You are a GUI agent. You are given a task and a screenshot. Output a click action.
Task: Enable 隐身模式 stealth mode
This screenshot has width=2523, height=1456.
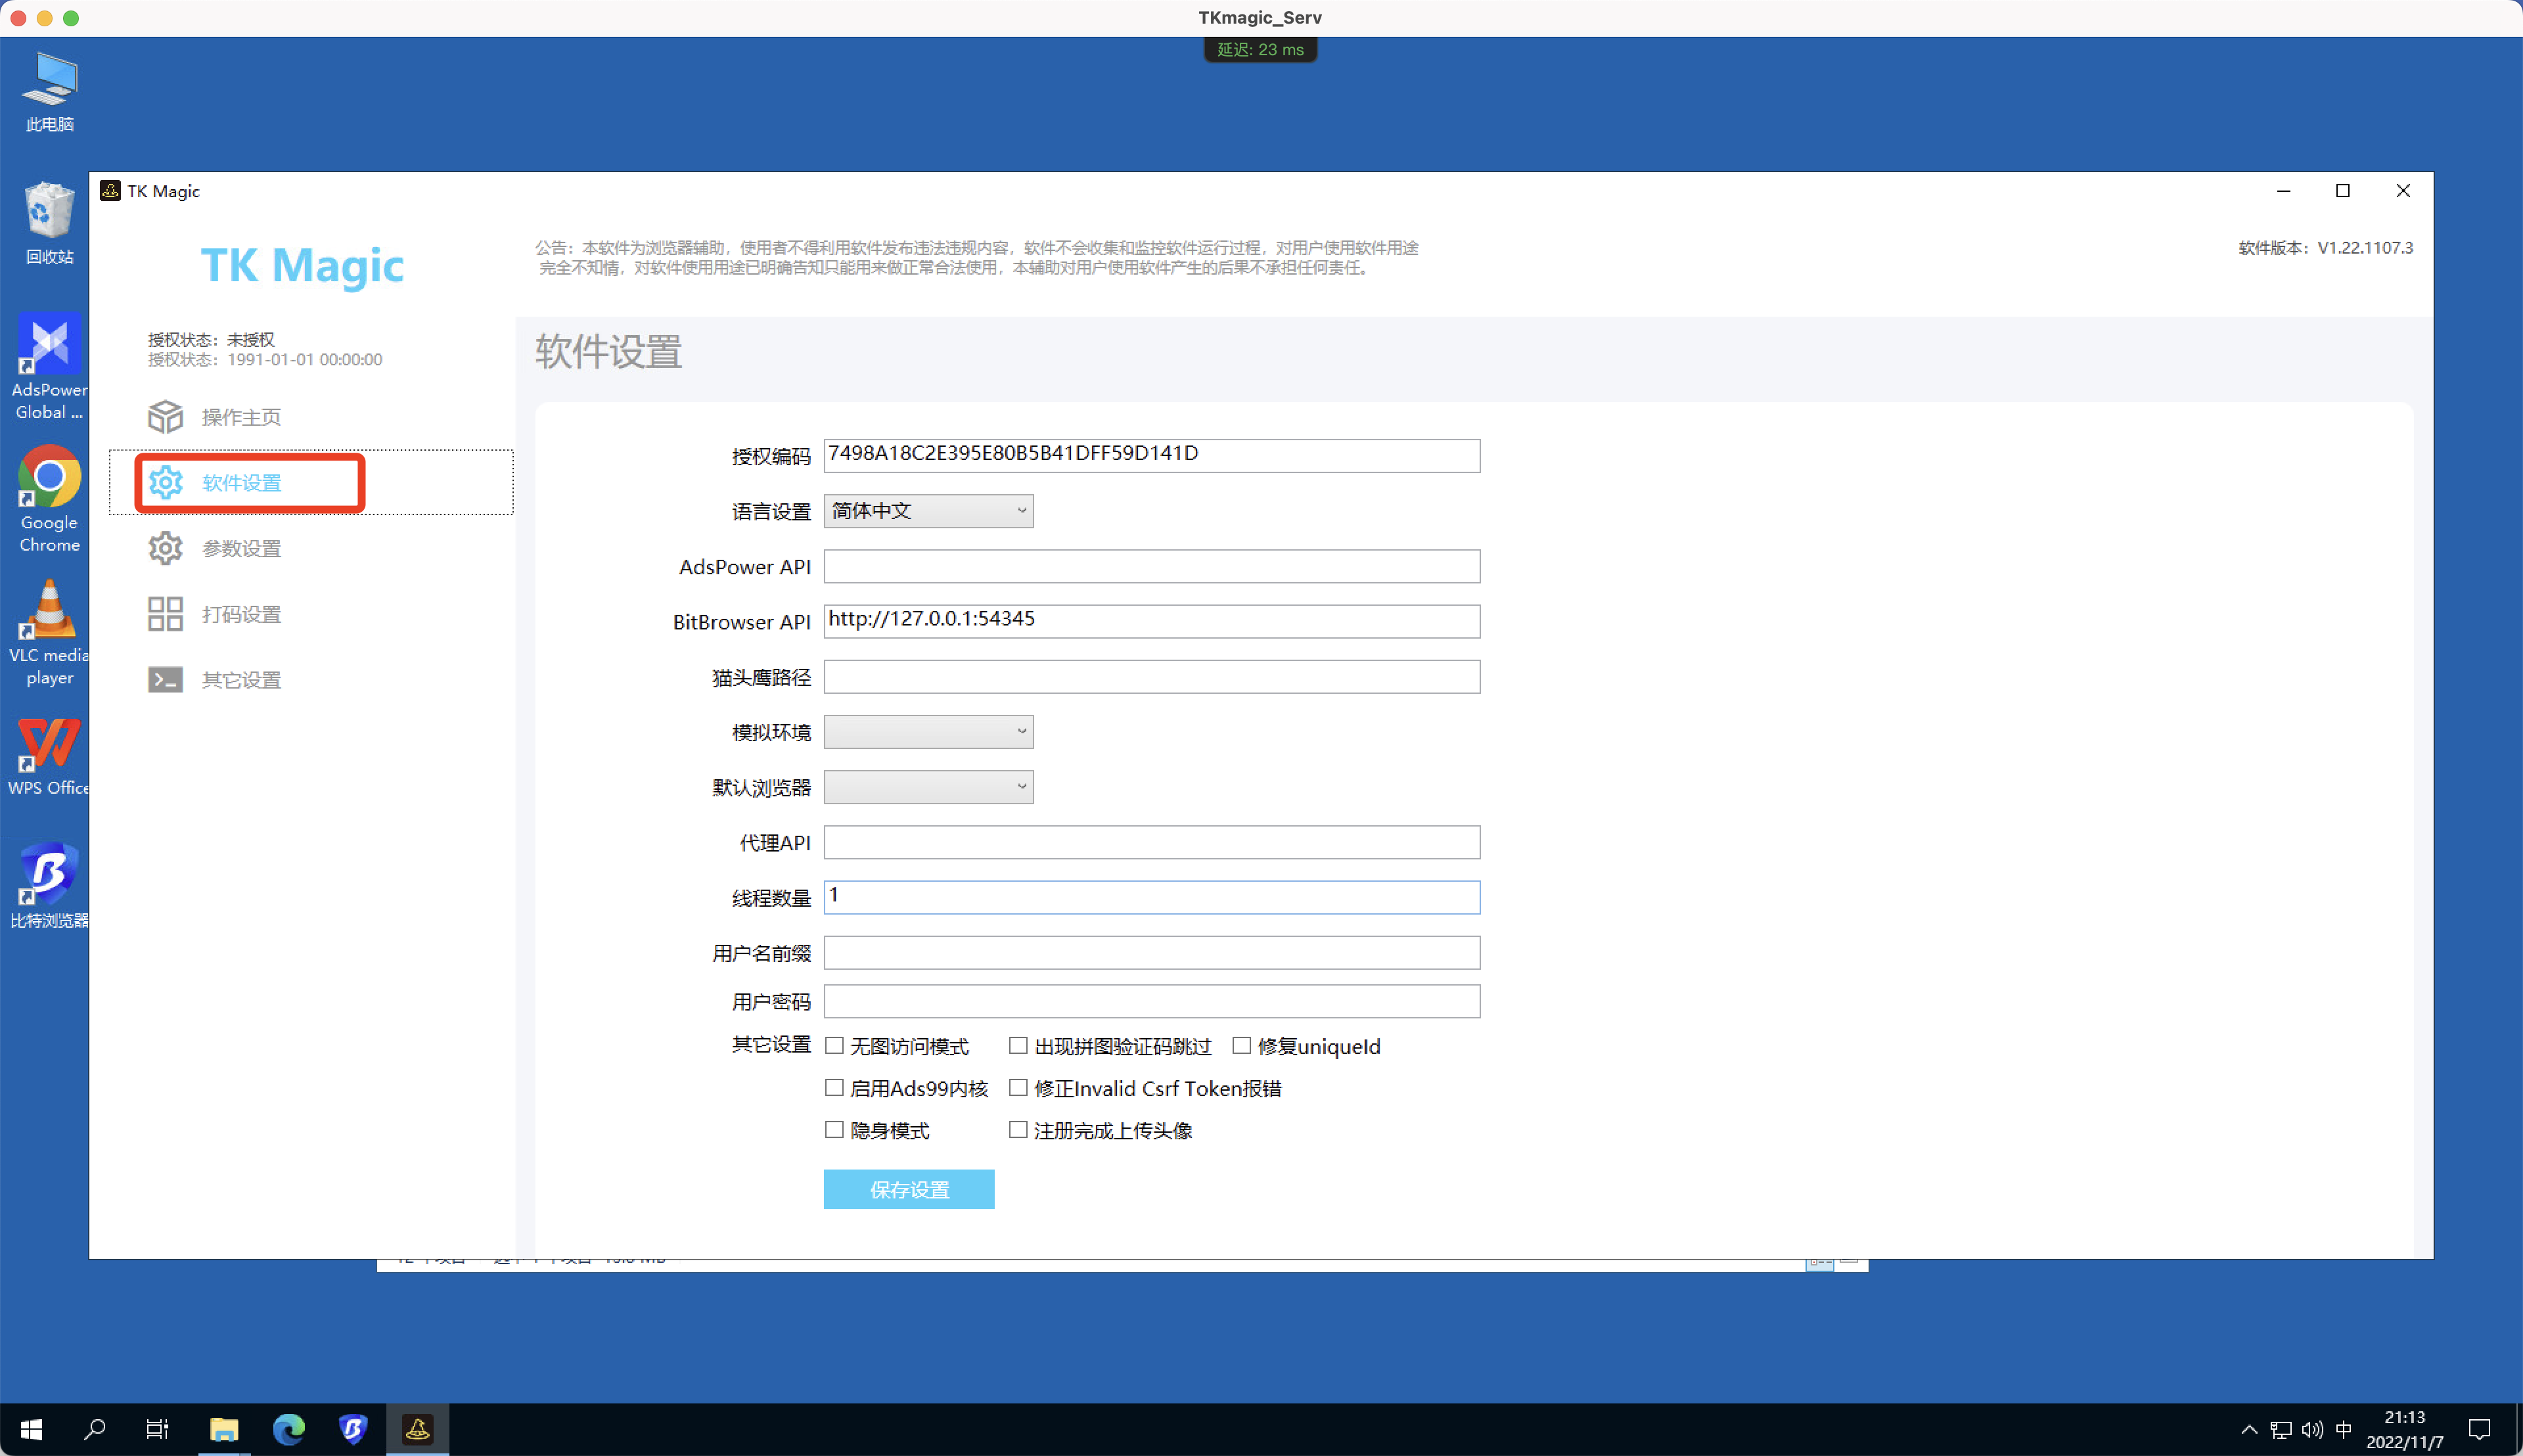click(x=836, y=1129)
